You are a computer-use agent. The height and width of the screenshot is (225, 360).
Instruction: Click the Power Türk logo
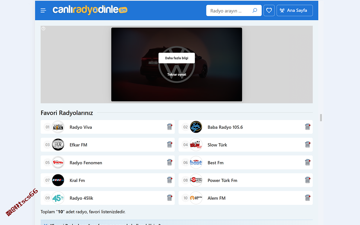pos(196,180)
